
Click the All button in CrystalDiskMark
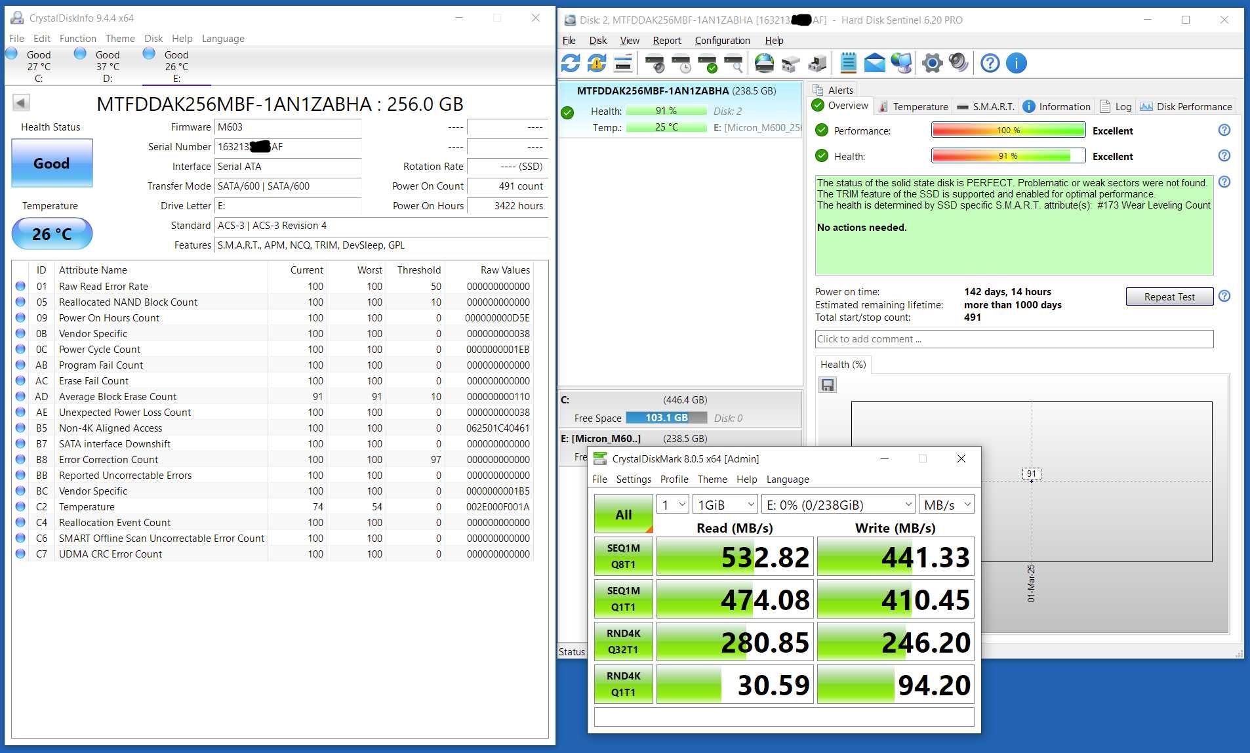tap(623, 514)
